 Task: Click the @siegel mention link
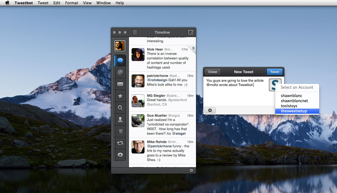179,133
